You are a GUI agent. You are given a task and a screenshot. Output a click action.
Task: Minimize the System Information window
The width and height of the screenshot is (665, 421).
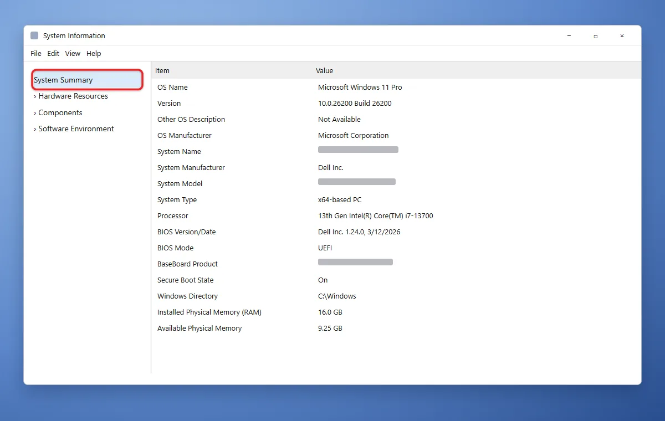[x=569, y=36]
